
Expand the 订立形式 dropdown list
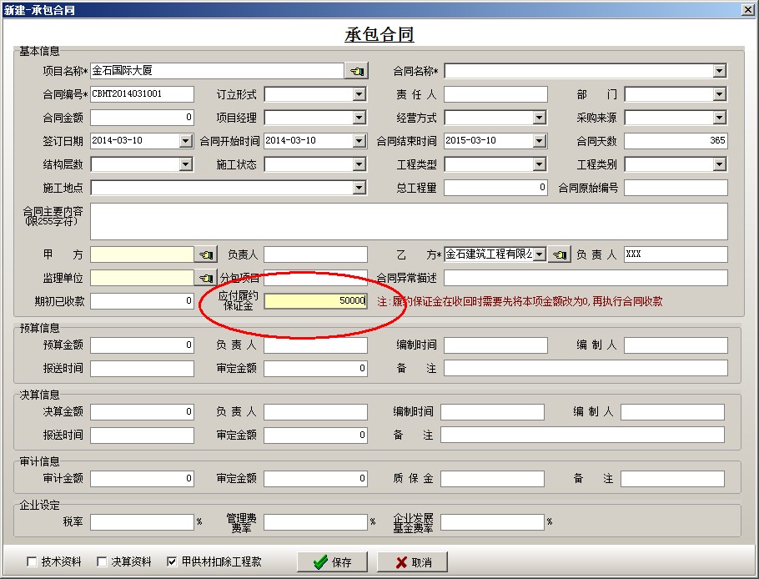click(359, 94)
